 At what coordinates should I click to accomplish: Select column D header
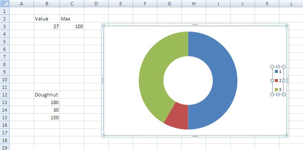pyautogui.click(x=96, y=3)
